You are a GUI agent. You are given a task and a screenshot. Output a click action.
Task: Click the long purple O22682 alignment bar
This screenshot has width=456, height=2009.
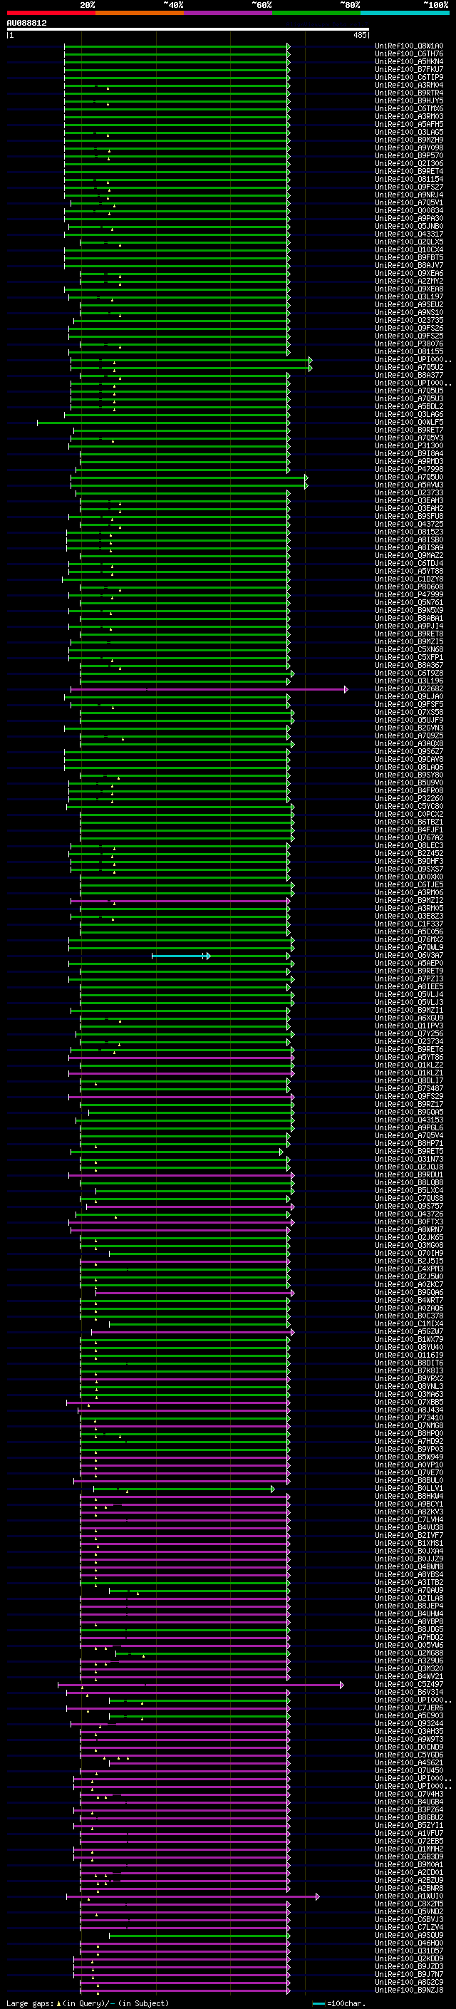point(209,689)
